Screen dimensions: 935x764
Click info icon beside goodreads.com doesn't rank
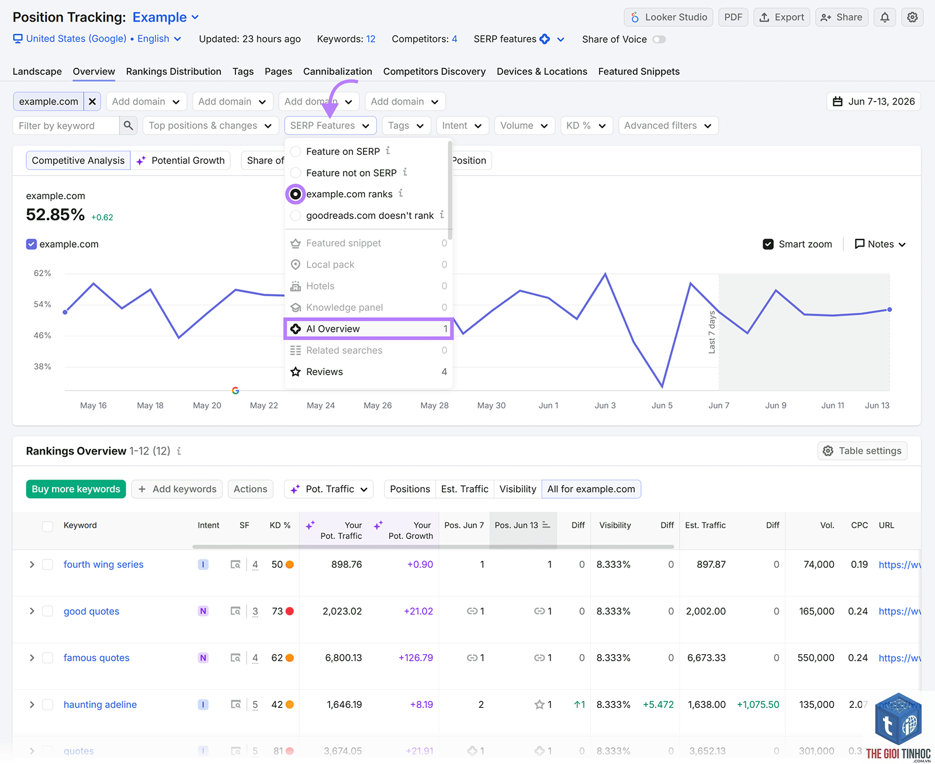click(442, 215)
